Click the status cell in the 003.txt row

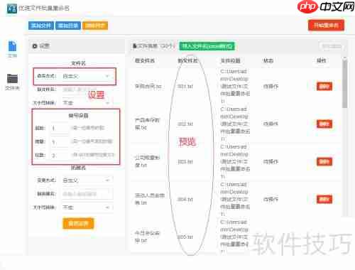[x=271, y=162]
